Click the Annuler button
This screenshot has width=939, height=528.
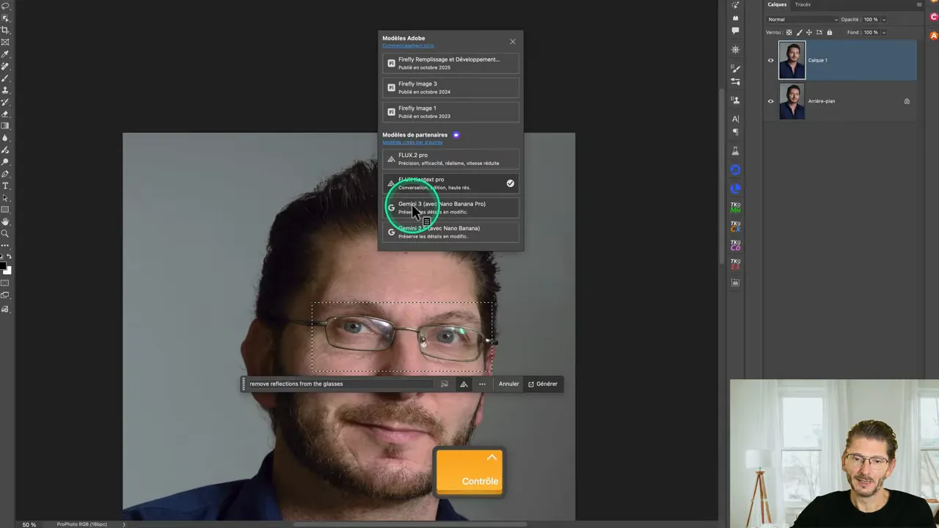pyautogui.click(x=508, y=384)
